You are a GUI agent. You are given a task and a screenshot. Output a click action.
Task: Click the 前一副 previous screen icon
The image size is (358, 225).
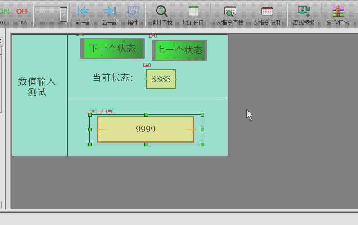[x=84, y=12]
